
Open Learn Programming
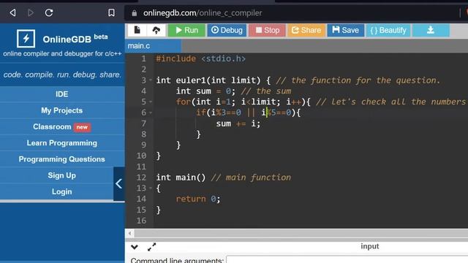[61, 143]
